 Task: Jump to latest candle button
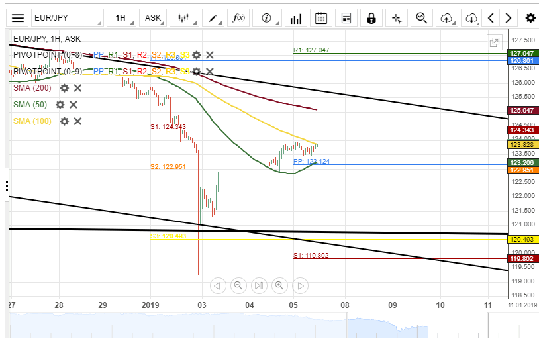(259, 285)
